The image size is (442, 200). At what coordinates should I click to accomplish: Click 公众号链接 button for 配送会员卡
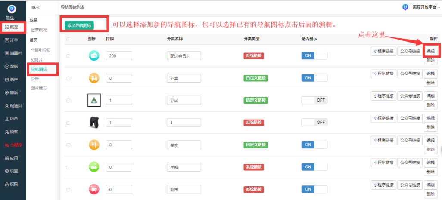point(410,51)
